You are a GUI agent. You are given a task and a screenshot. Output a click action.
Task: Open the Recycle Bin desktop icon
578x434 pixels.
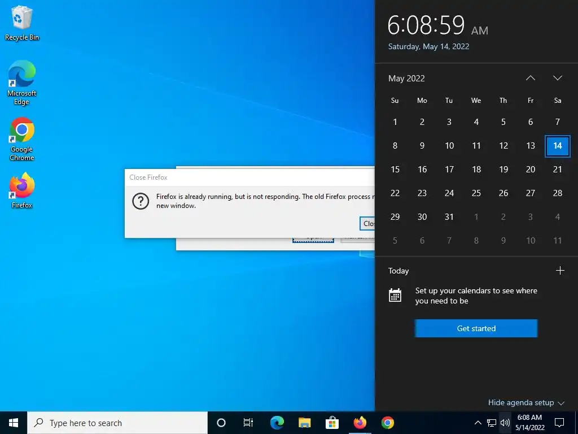[x=21, y=23]
